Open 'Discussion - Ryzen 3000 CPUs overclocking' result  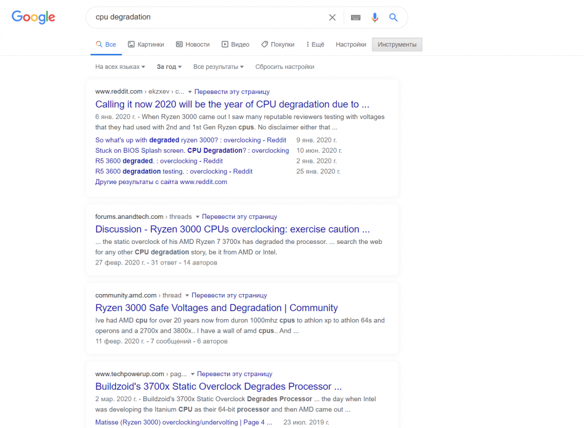click(232, 229)
